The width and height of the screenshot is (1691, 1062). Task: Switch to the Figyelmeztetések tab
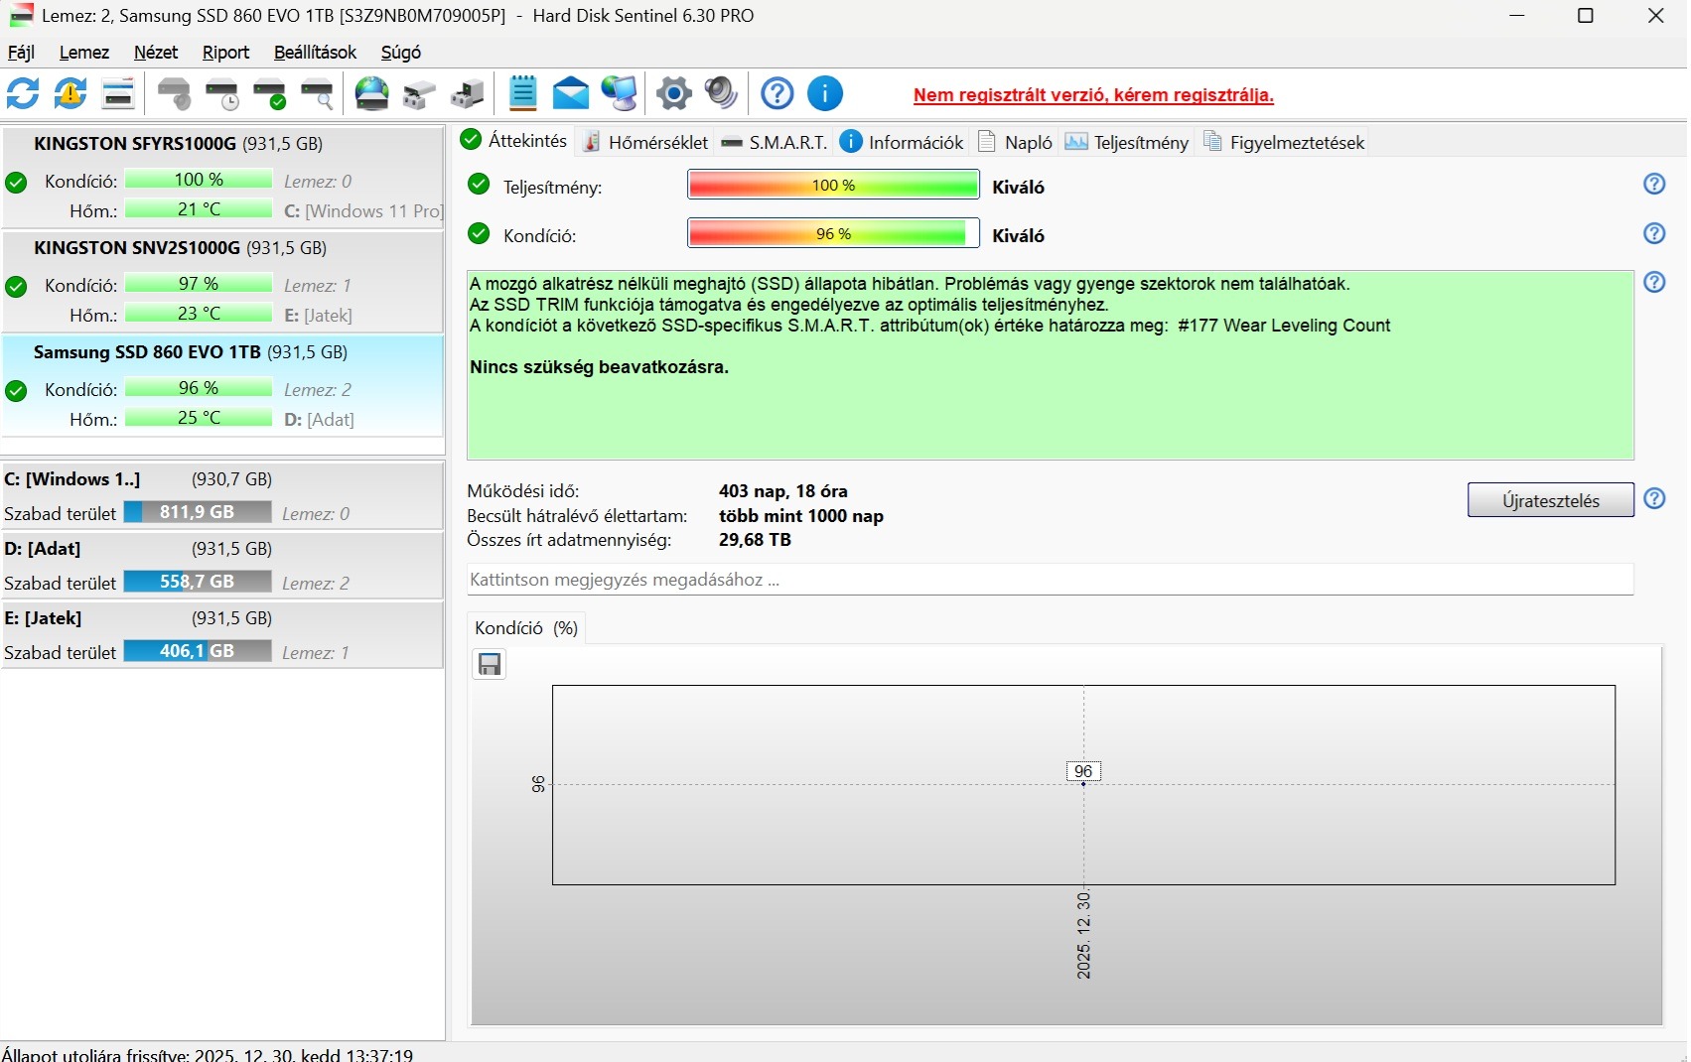click(1284, 142)
